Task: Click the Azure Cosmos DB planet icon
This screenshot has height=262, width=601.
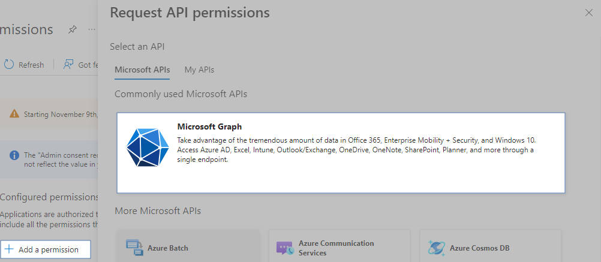Action: coord(436,248)
